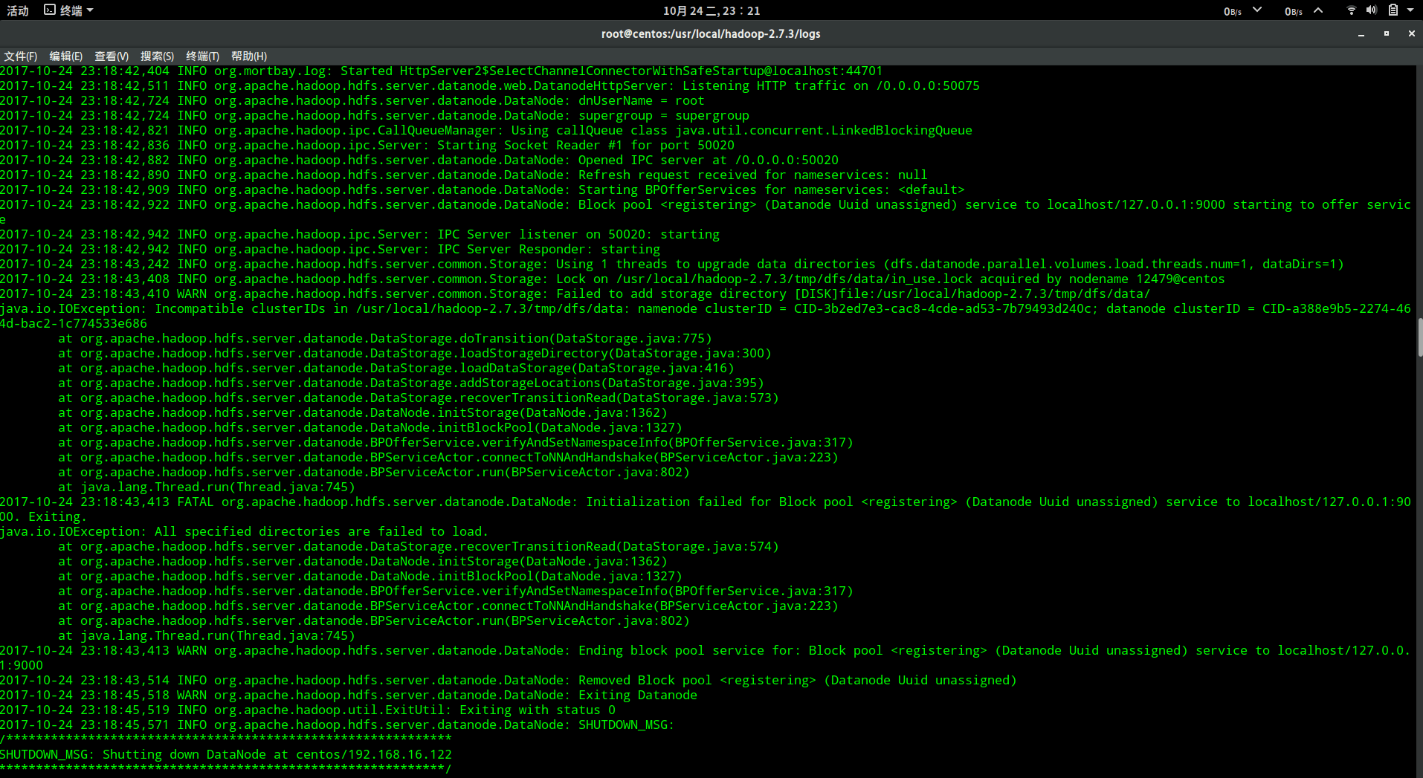Expand the download speed chevron next to 0B/s

click(1257, 10)
